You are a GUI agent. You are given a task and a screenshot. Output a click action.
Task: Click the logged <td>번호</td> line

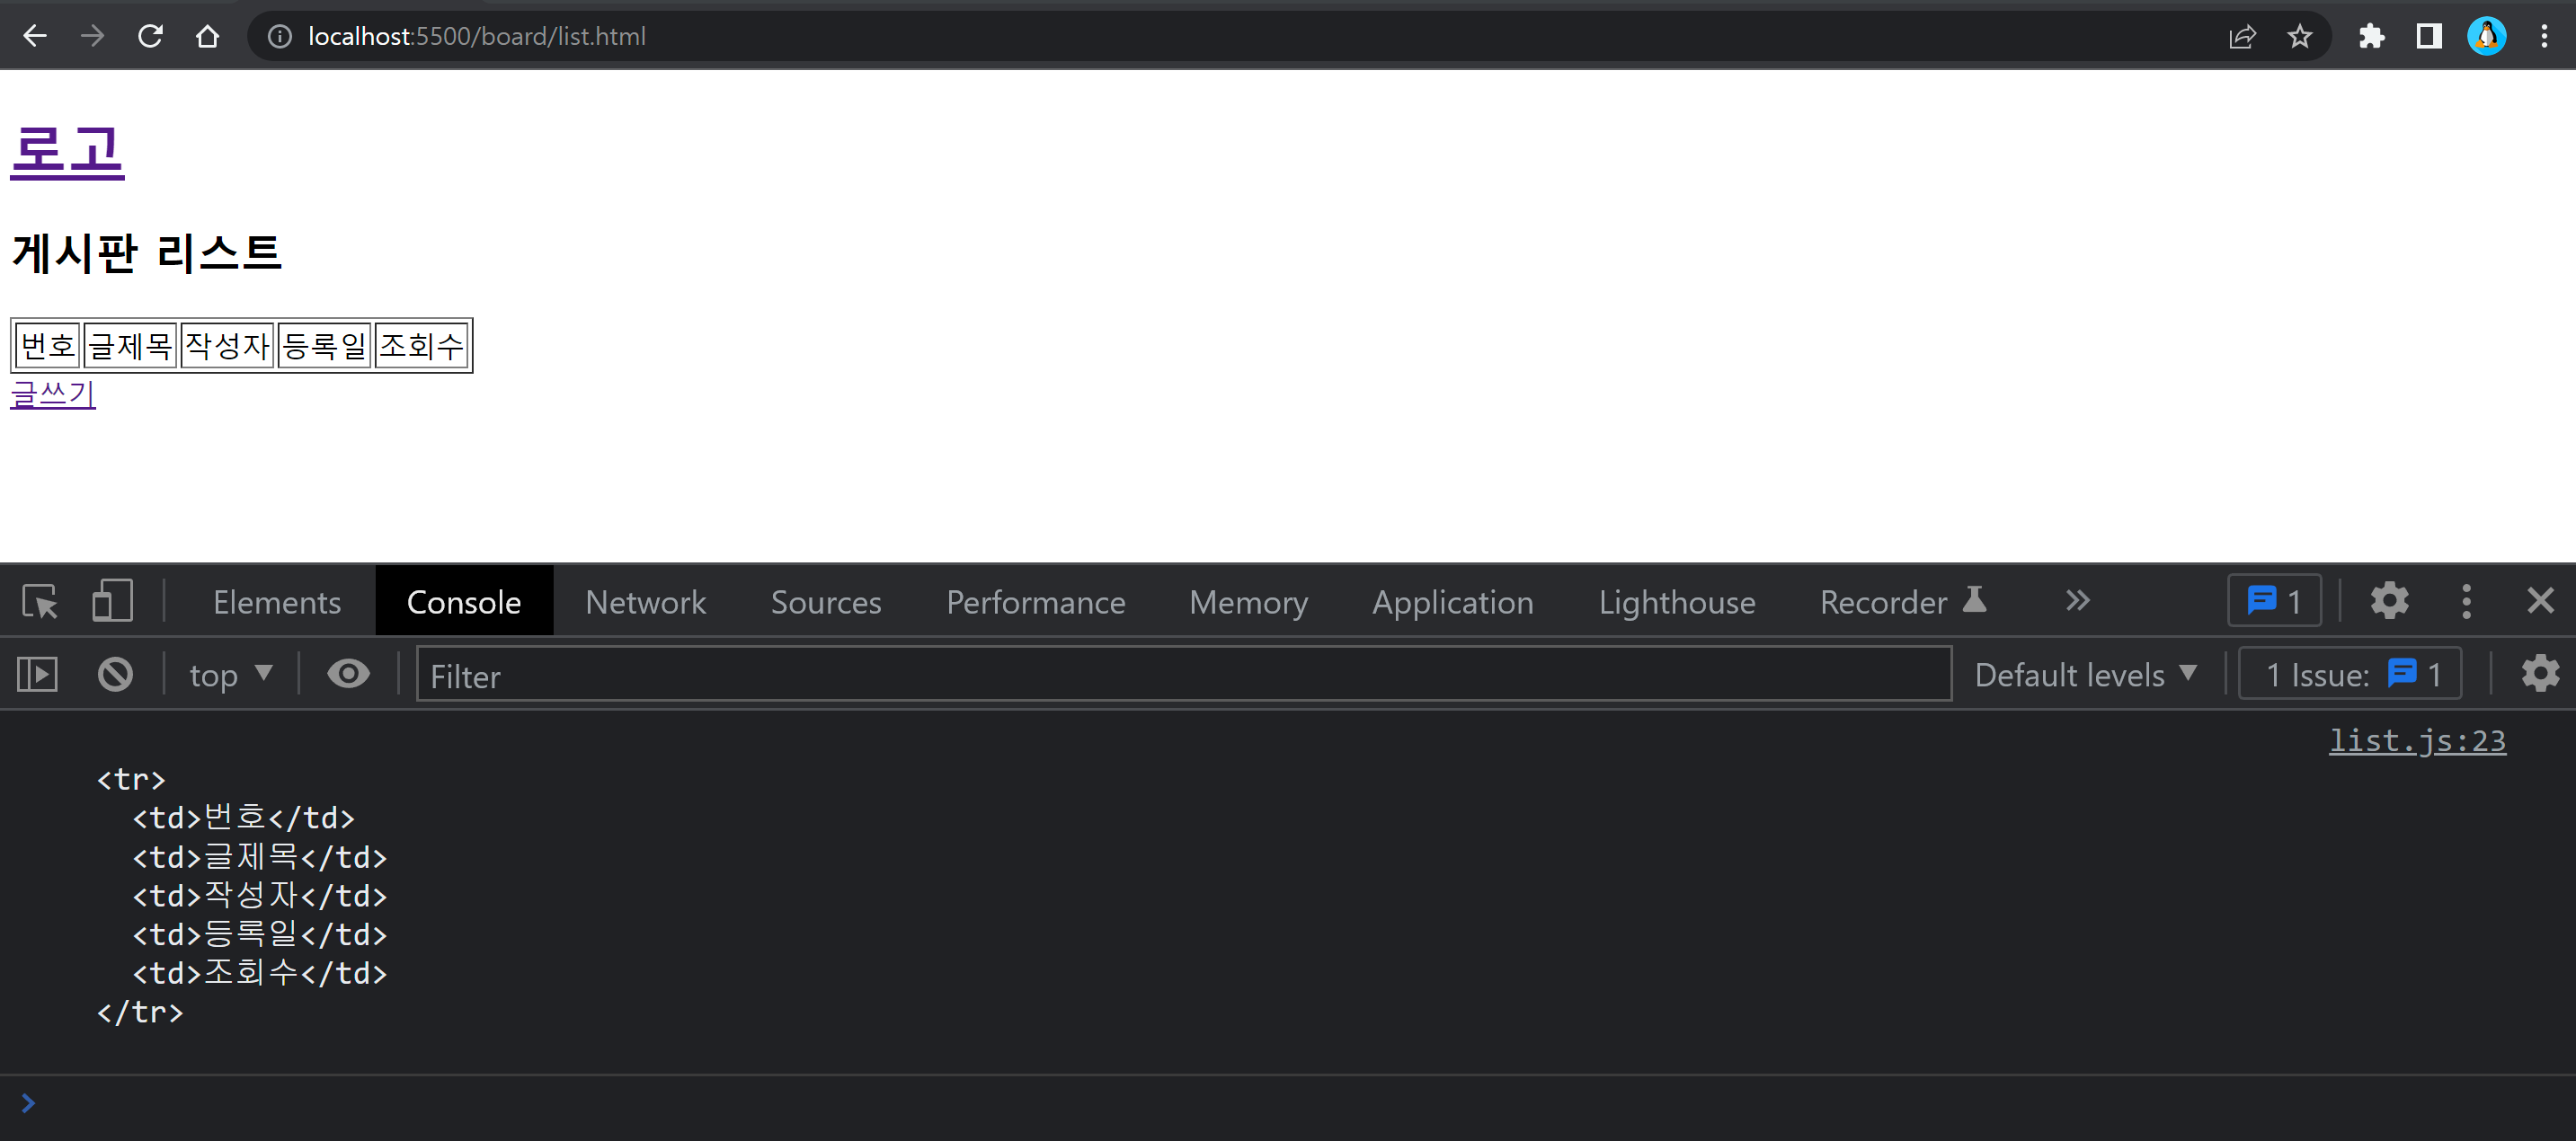pos(244,818)
